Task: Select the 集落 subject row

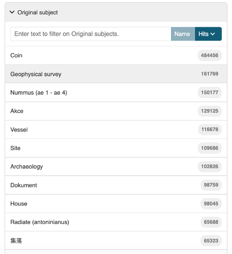Action: tap(116, 241)
